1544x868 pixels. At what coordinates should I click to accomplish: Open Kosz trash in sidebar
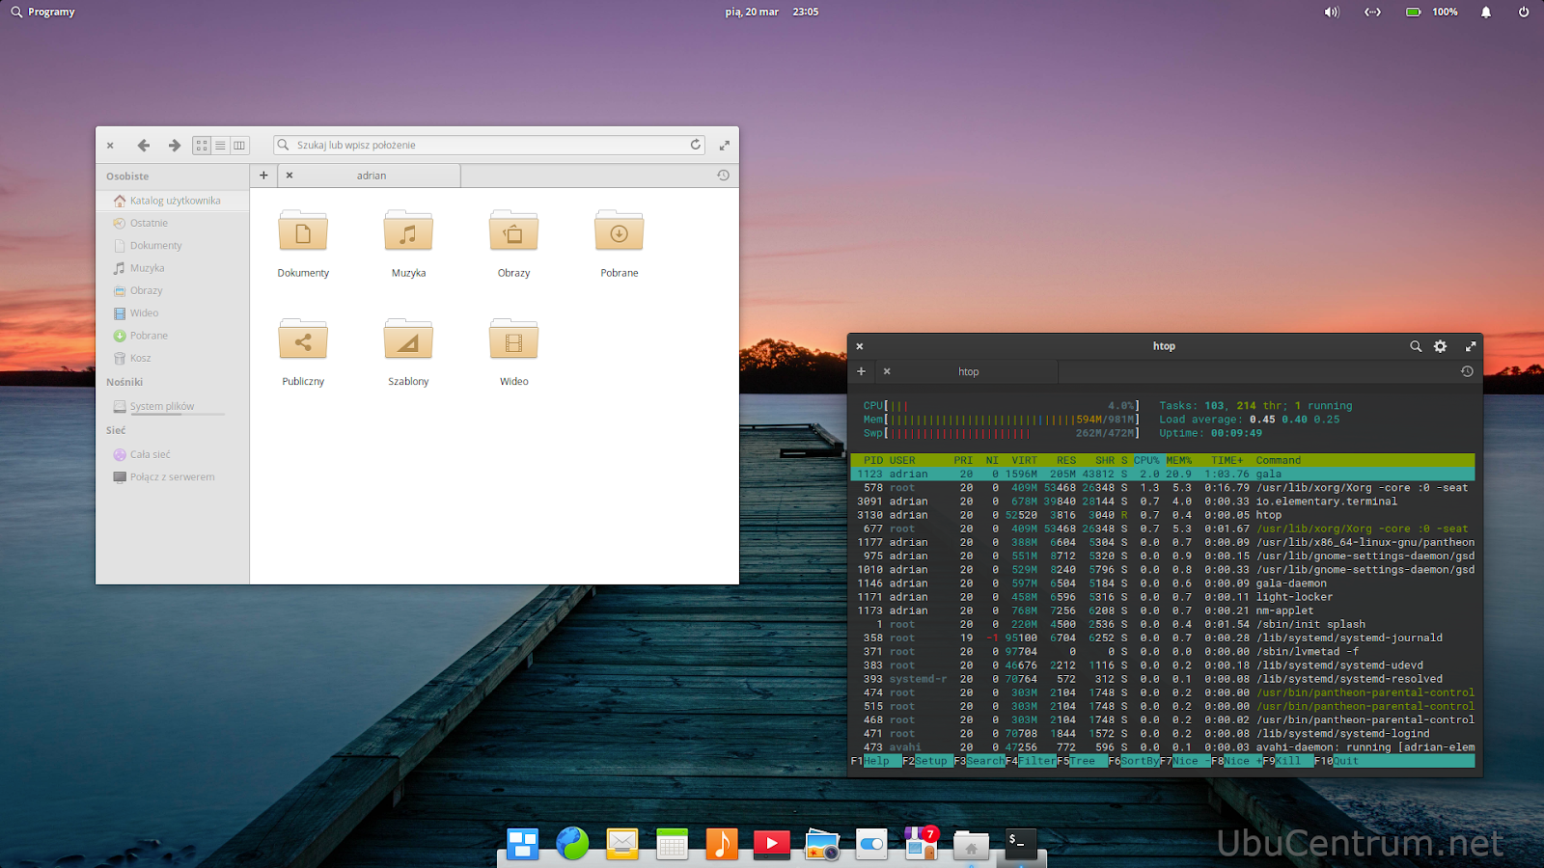pos(174,358)
